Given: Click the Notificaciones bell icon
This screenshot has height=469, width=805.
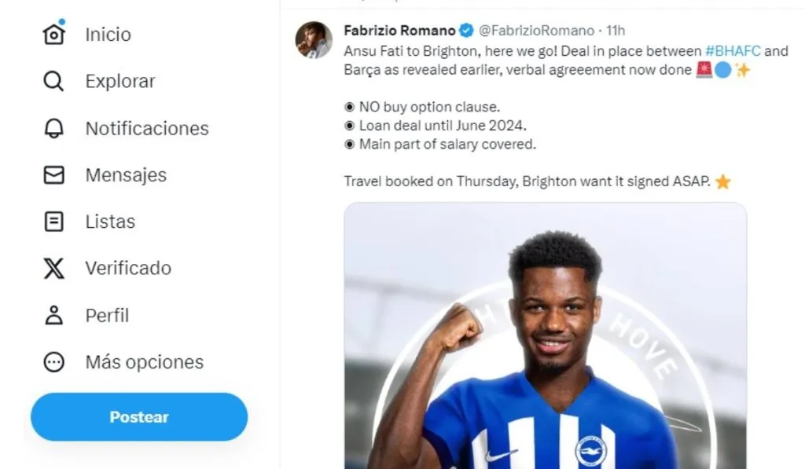Looking at the screenshot, I should (x=53, y=128).
